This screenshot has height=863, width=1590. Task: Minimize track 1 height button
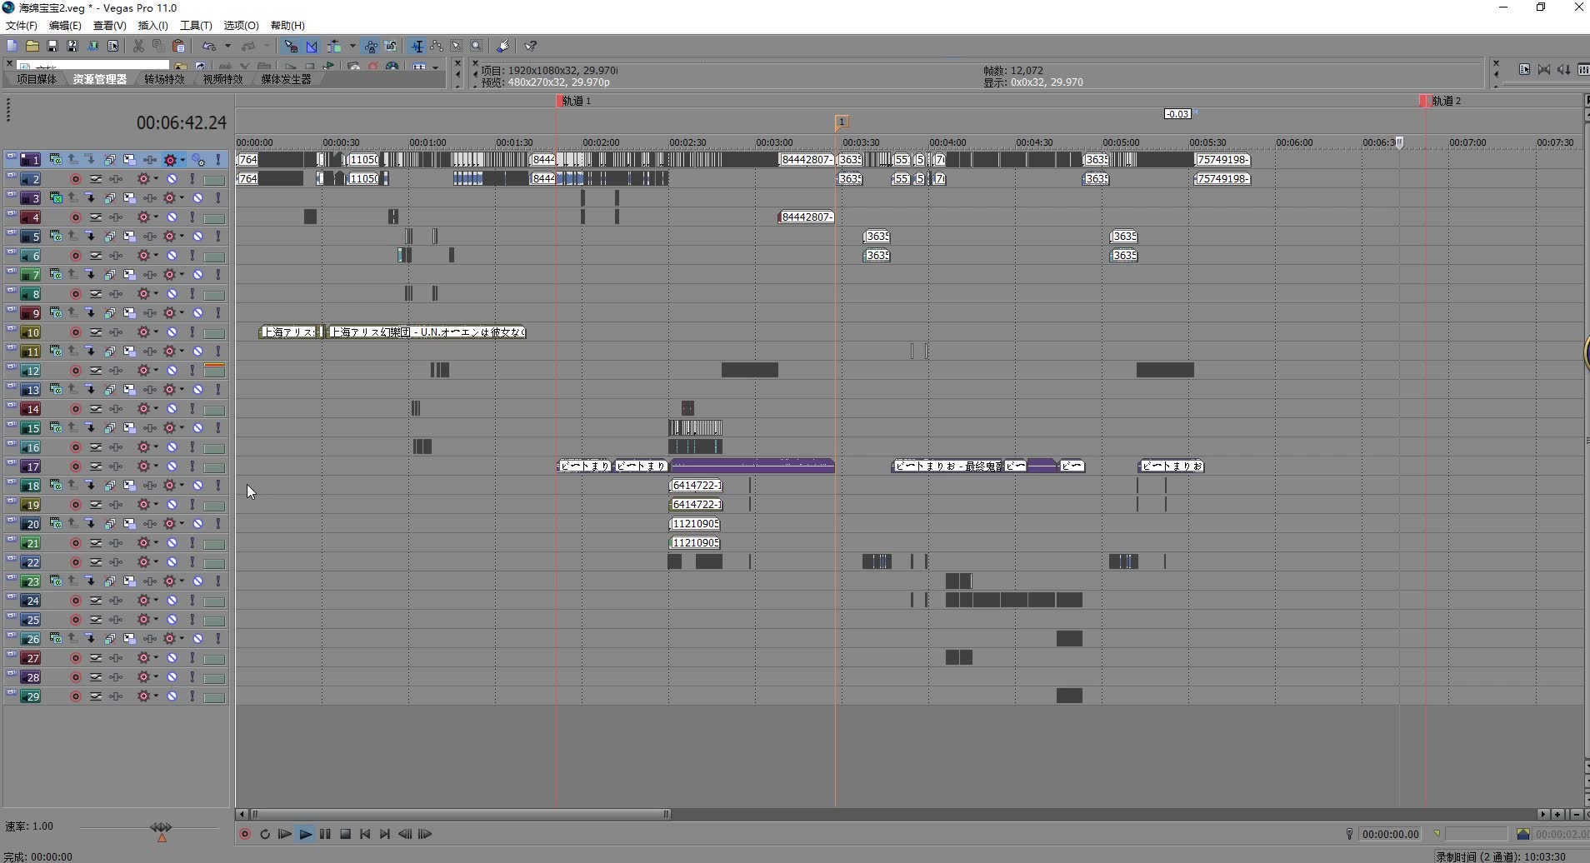(12, 155)
